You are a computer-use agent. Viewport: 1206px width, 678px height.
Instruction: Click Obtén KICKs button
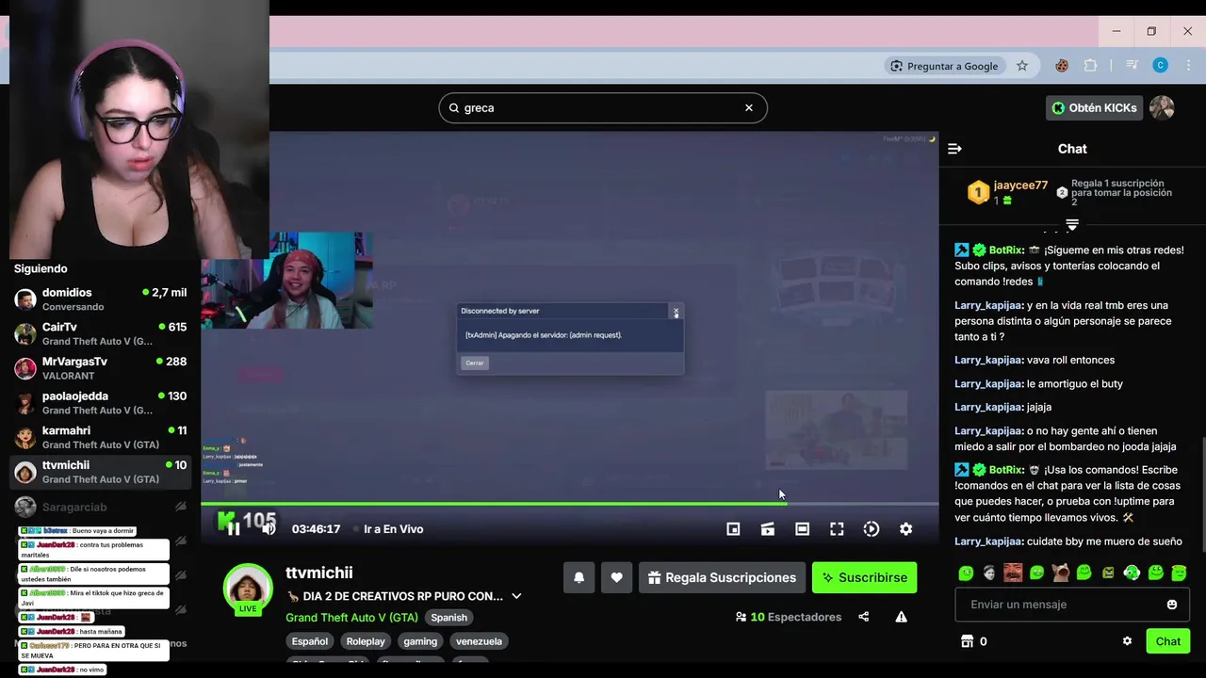point(1094,107)
